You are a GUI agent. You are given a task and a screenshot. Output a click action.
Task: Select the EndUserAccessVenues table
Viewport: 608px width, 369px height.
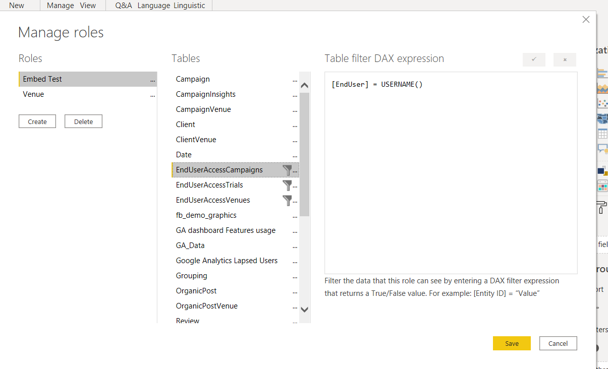click(236, 200)
